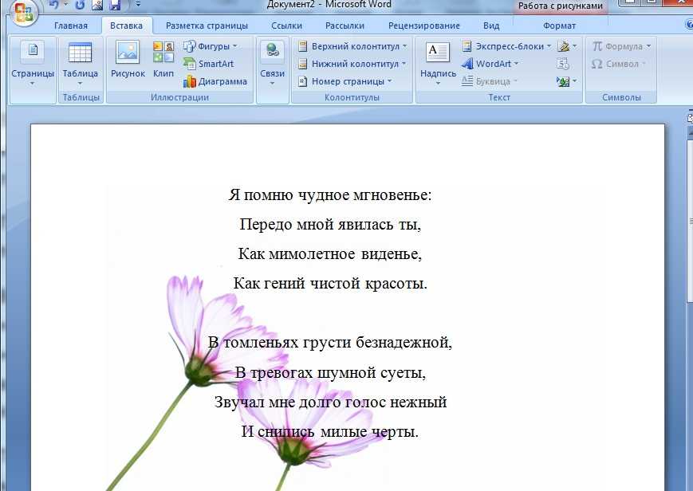Insert a picture with Рисунок button
The width and height of the screenshot is (693, 491).
[x=128, y=60]
